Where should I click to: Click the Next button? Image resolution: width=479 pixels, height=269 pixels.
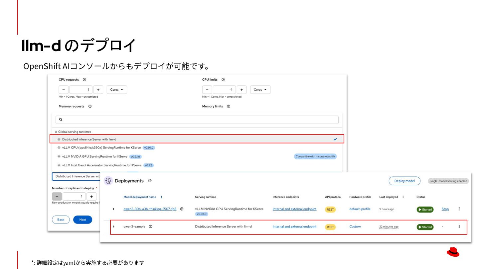(x=82, y=220)
